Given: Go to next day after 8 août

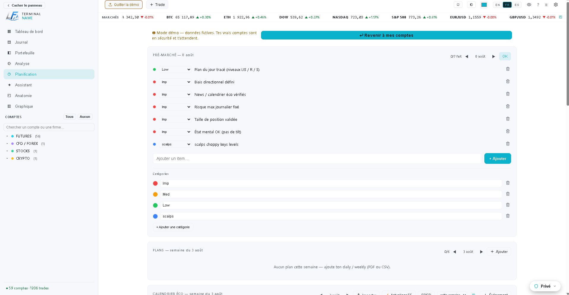Looking at the screenshot, I should [494, 56].
